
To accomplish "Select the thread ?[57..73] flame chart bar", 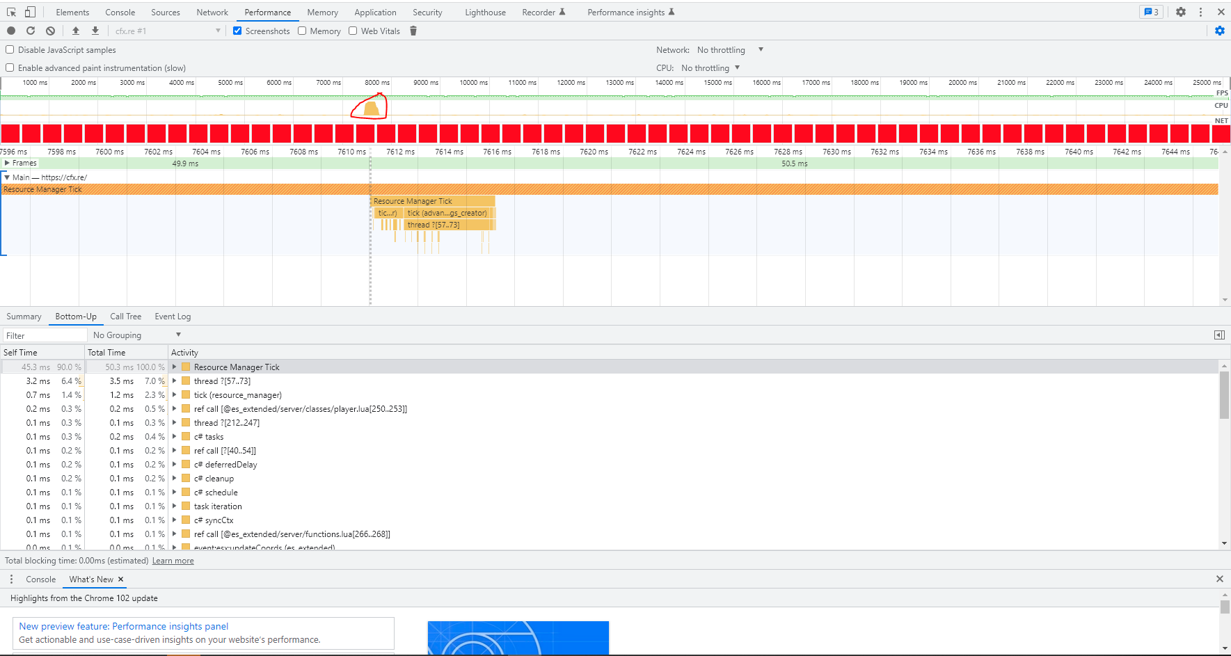I will point(449,225).
